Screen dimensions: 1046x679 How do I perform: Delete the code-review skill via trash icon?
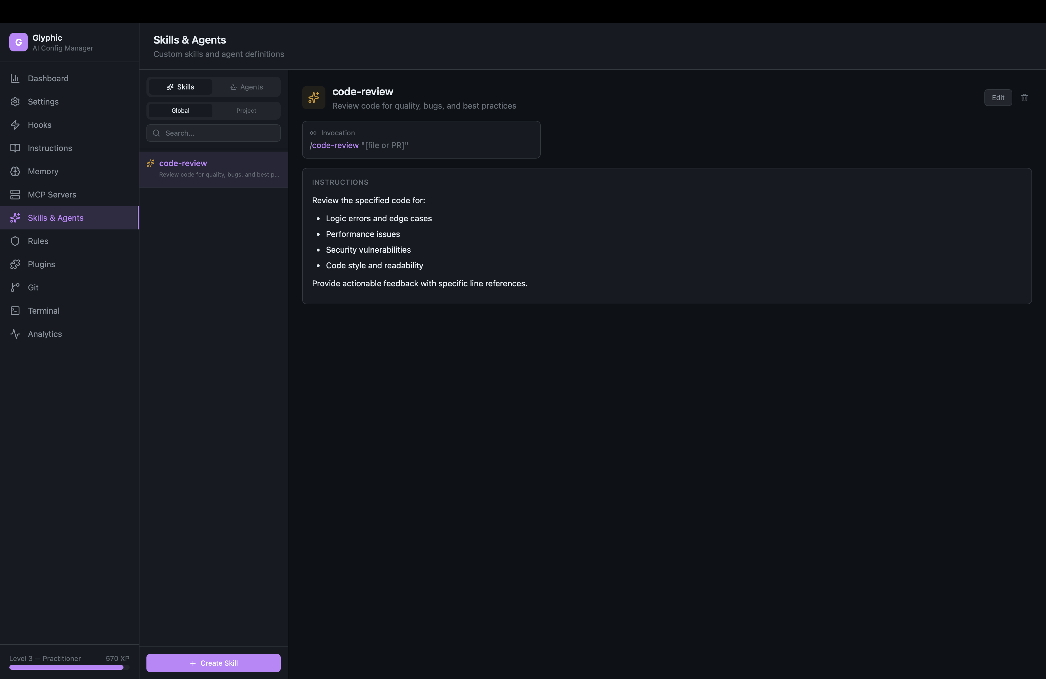pos(1024,98)
